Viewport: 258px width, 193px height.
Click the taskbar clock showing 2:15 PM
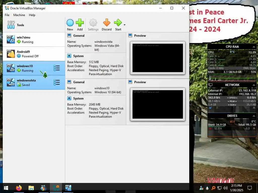pyautogui.click(x=237, y=188)
